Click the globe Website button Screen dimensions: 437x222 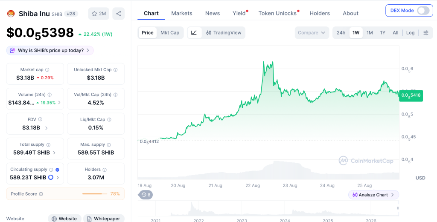click(x=64, y=219)
